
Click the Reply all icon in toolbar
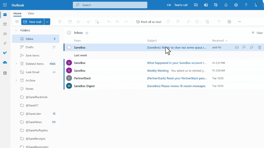(117, 21)
